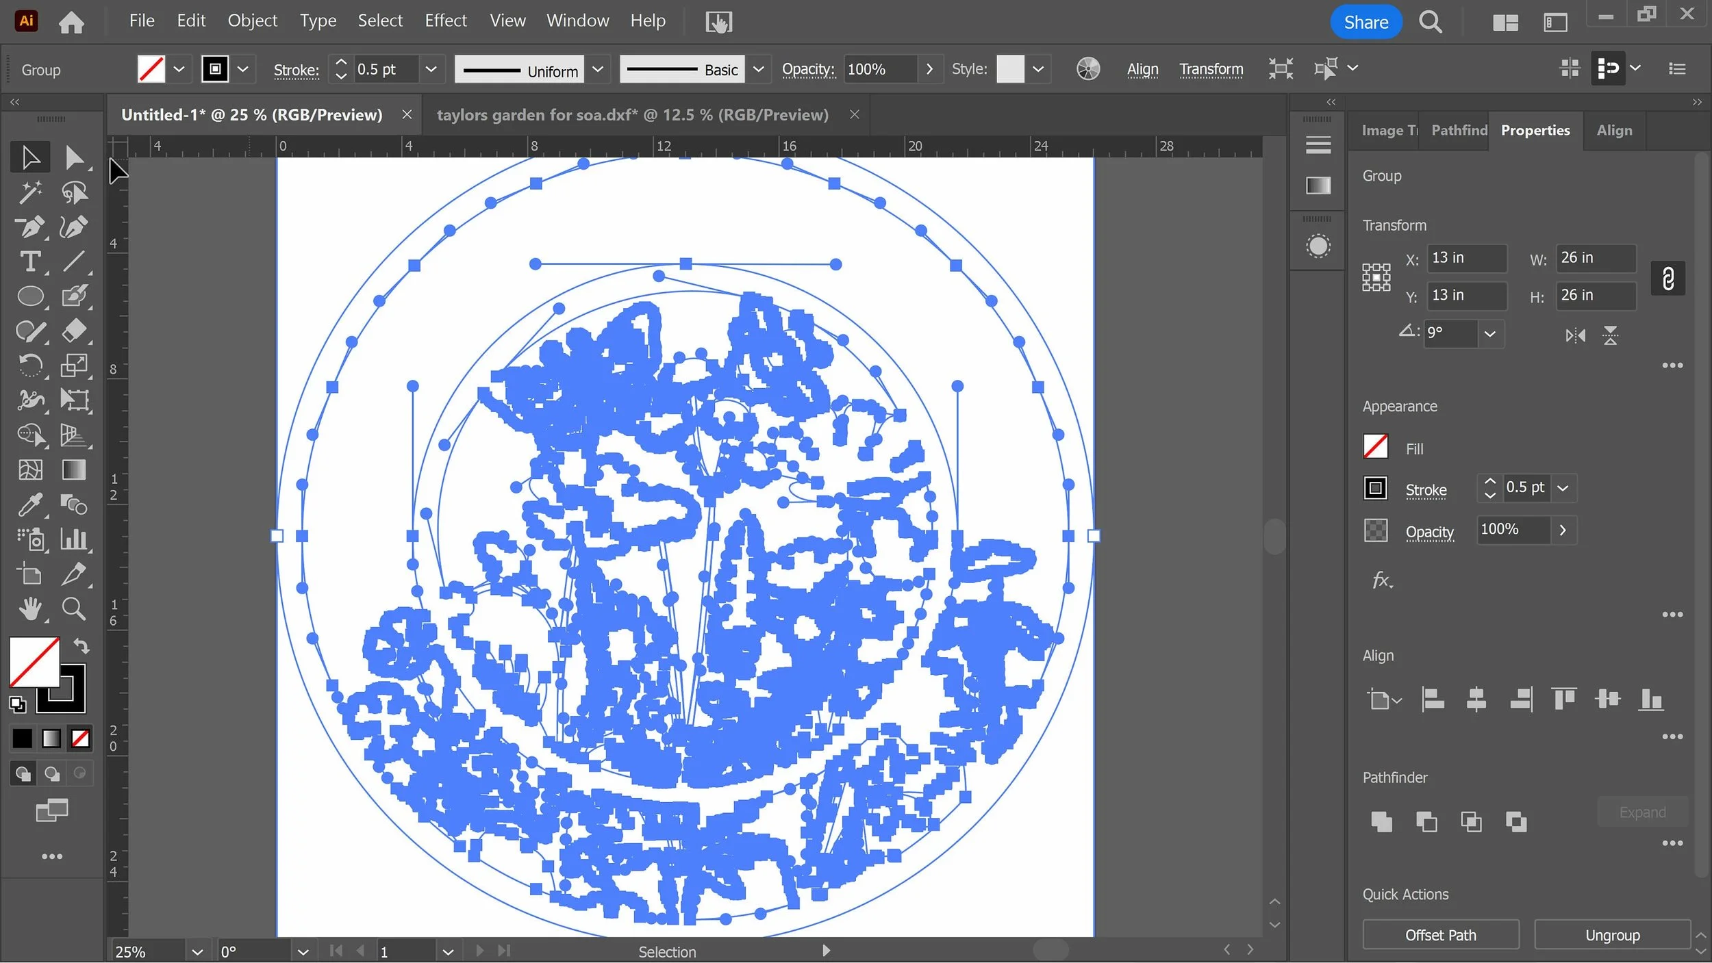This screenshot has height=963, width=1712.
Task: Select the Artboard tool
Action: coord(30,574)
